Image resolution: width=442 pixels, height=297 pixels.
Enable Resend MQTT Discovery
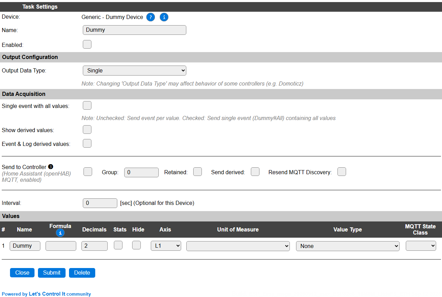(x=342, y=172)
